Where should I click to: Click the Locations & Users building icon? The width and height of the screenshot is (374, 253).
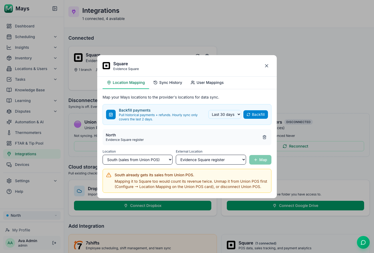click(x=9, y=69)
